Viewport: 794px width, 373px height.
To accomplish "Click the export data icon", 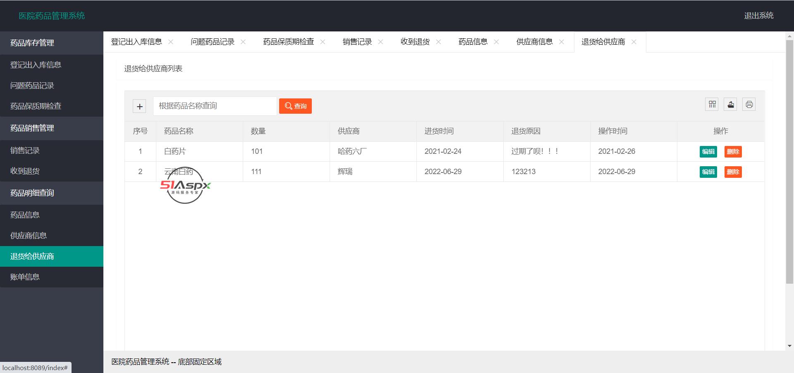I will 730,104.
